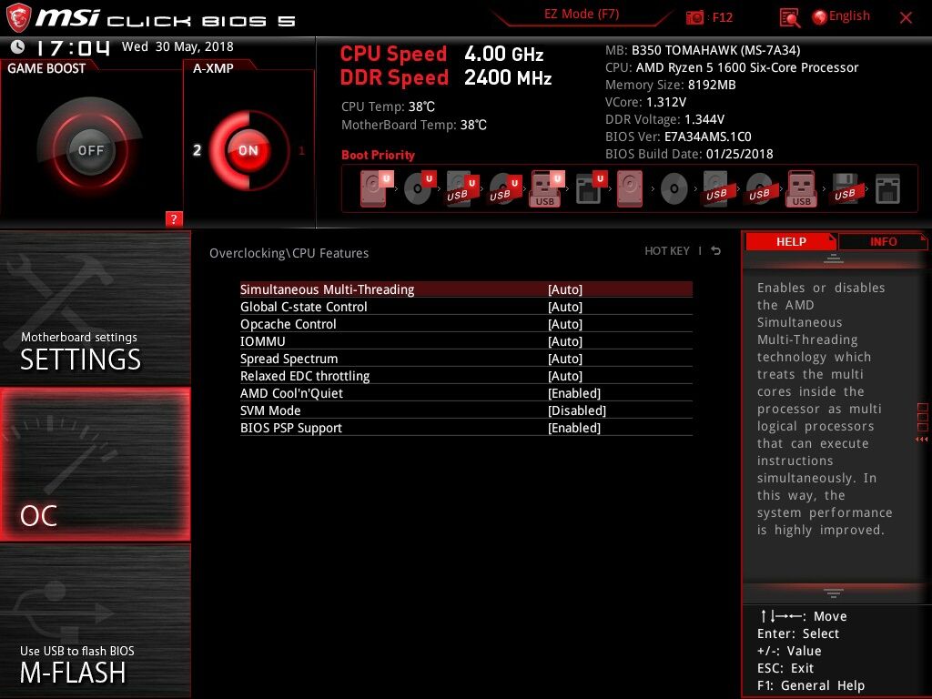This screenshot has height=699, width=932.
Task: Click the BIOS Ver E7A34AMS.1C0 text
Action: point(678,137)
